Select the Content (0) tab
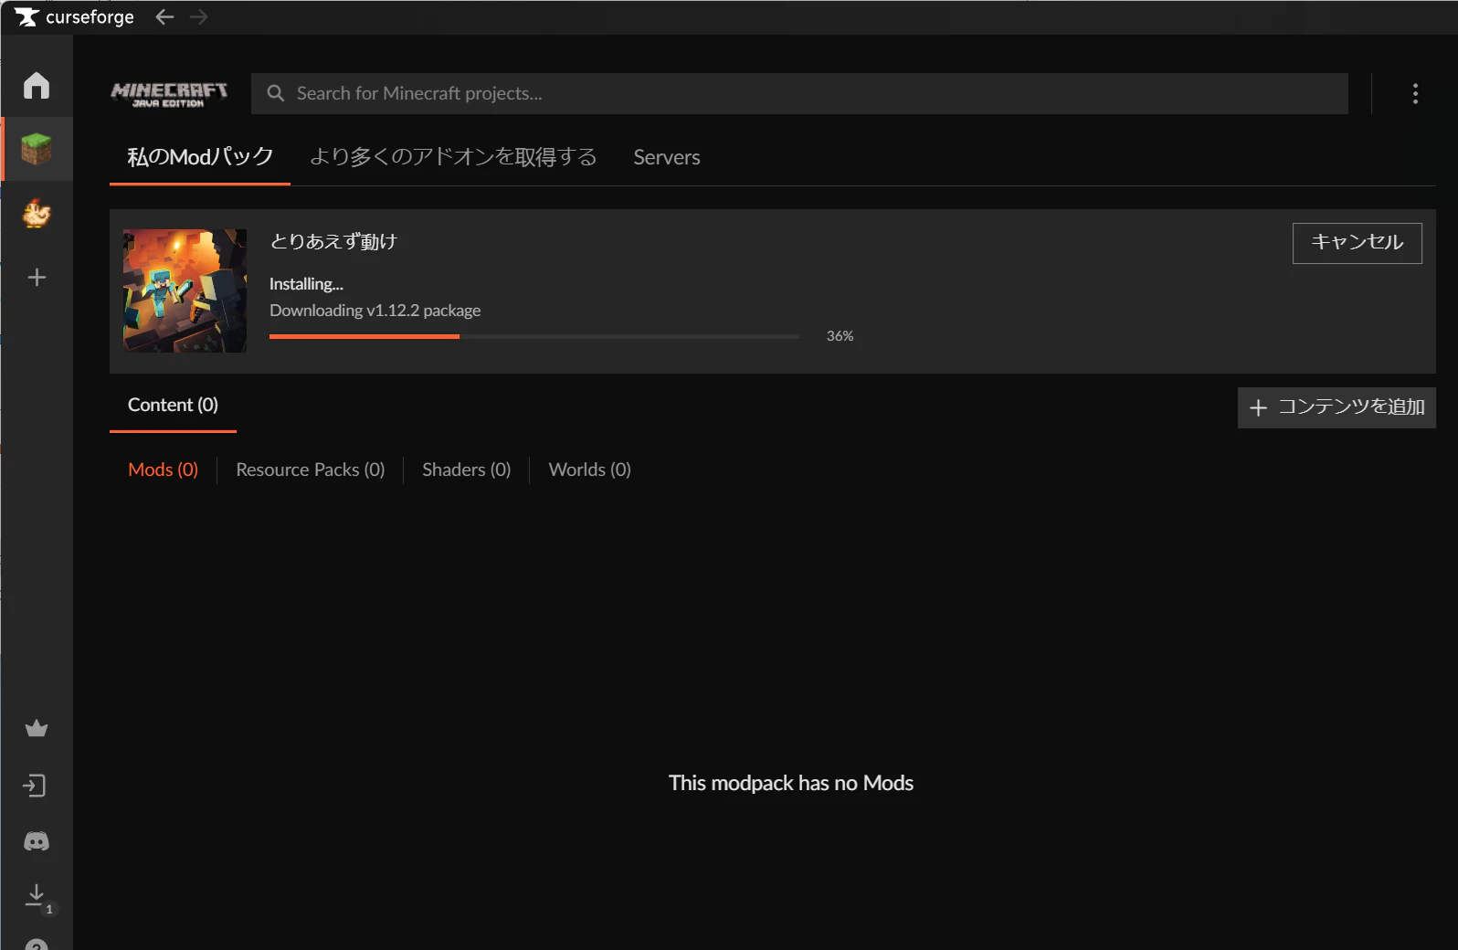The height and width of the screenshot is (950, 1458). click(x=173, y=405)
